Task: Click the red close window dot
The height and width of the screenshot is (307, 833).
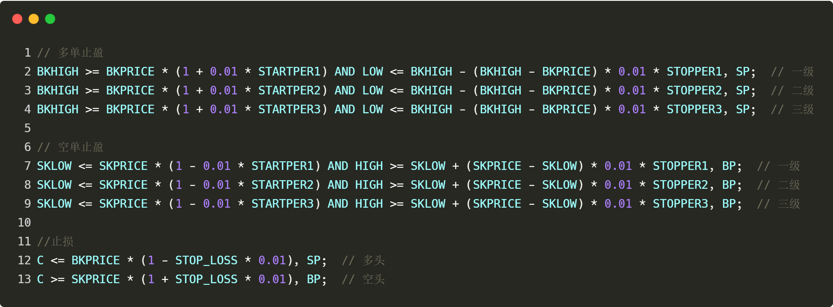Action: pyautogui.click(x=17, y=19)
